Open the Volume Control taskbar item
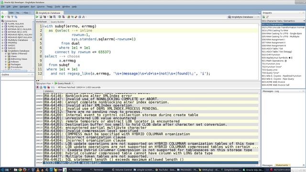 [x=122, y=170]
